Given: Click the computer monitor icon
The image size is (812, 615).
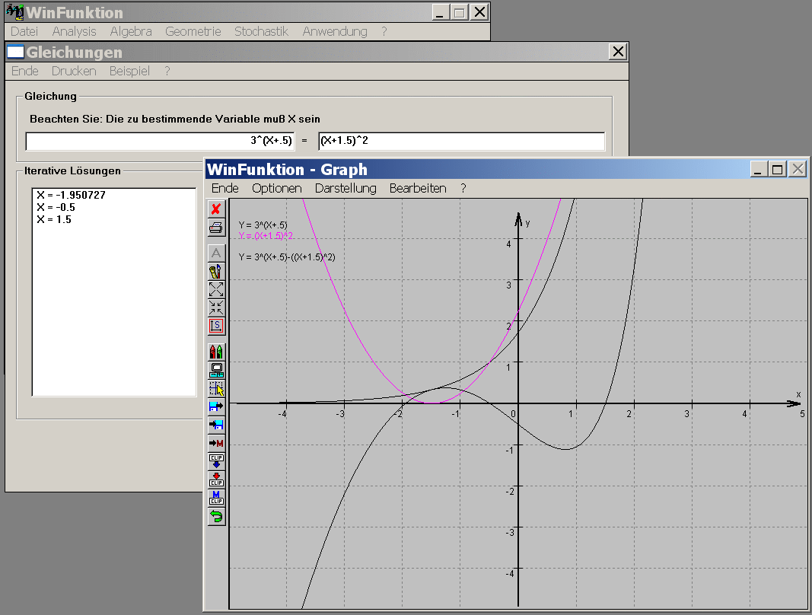Looking at the screenshot, I should click(x=216, y=370).
